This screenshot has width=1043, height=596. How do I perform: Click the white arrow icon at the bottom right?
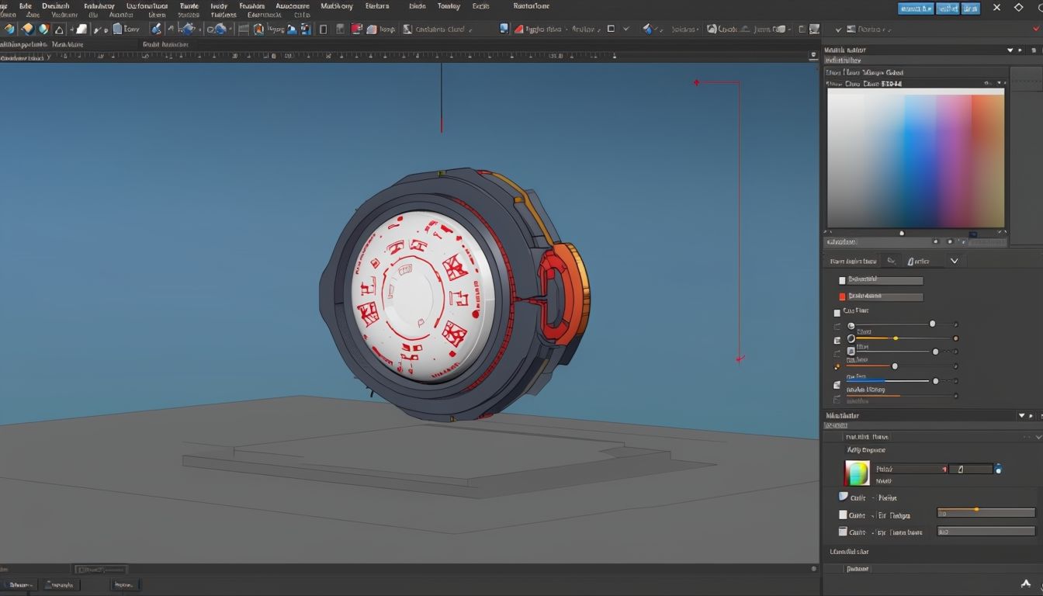[1025, 584]
